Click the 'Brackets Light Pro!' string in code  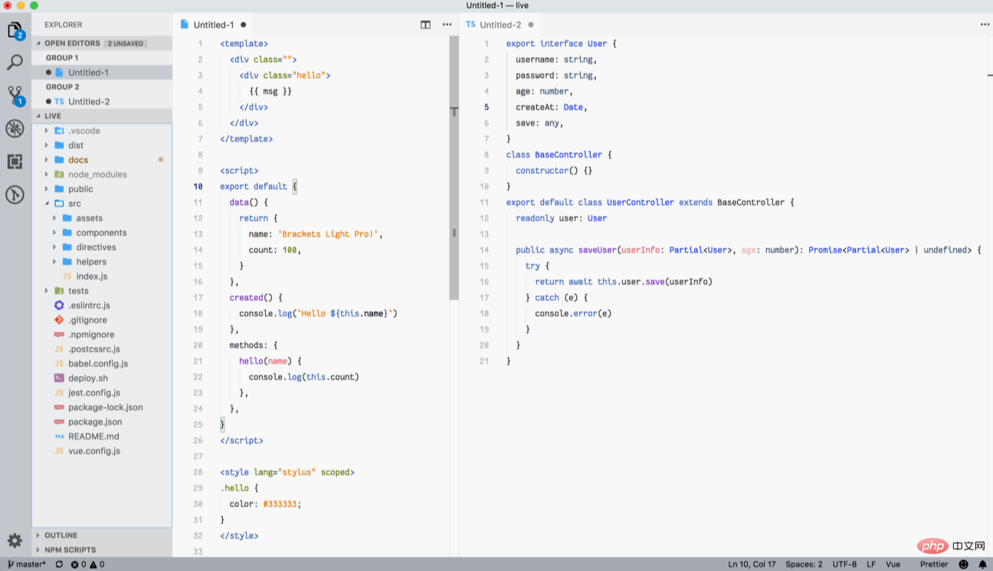(x=326, y=234)
